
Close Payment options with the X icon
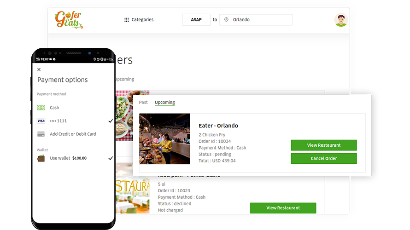[39, 69]
